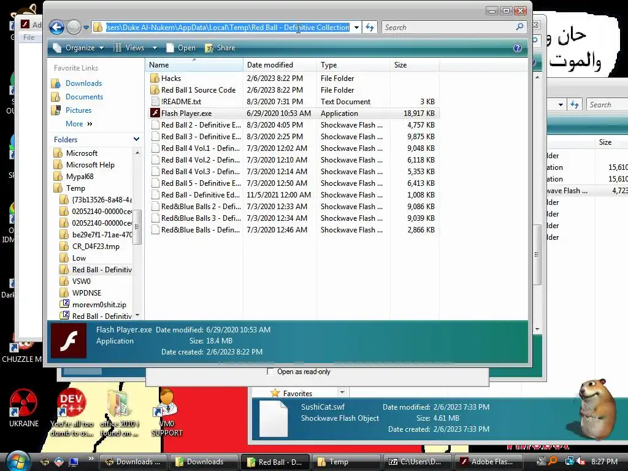Screen dimensions: 628x471
Task: Expand More favorite links
Action: point(79,124)
